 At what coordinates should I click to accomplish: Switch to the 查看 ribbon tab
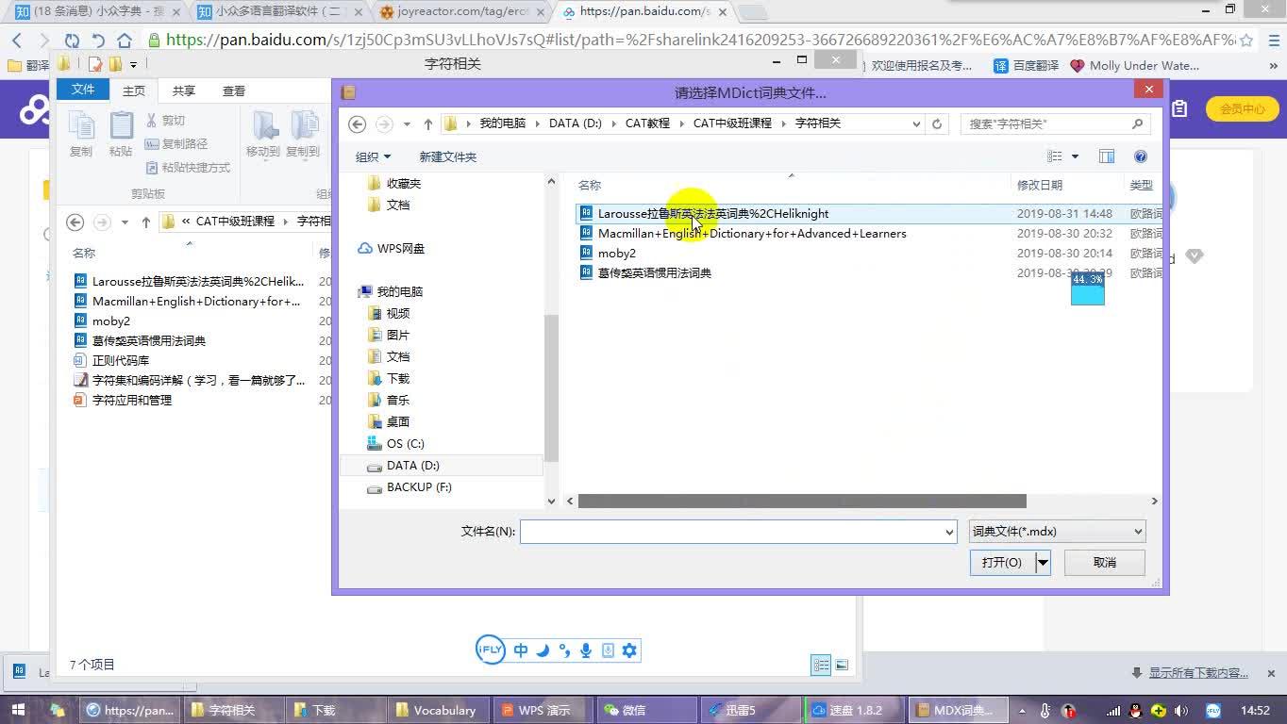tap(232, 90)
